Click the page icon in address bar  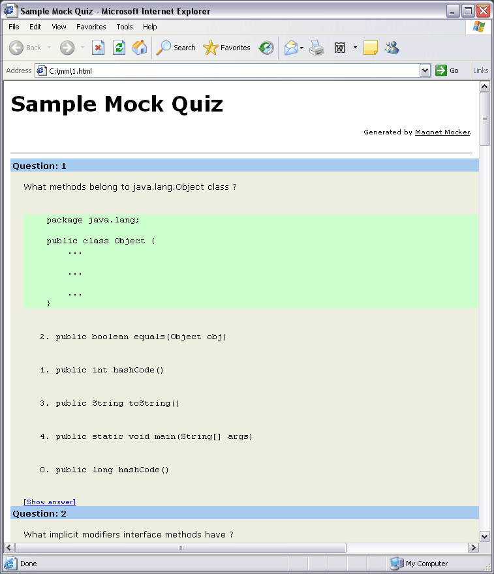[x=41, y=70]
